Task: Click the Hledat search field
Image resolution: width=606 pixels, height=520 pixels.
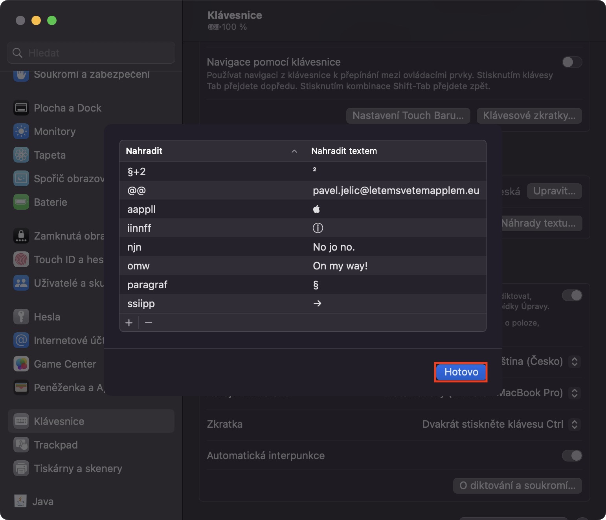Action: [91, 53]
